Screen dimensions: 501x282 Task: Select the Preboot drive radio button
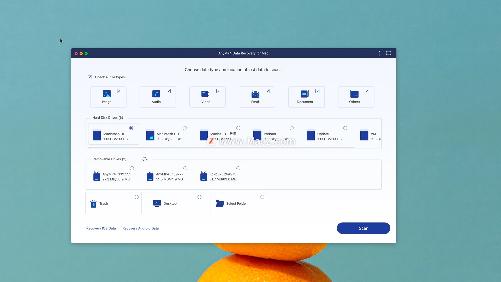tap(292, 128)
